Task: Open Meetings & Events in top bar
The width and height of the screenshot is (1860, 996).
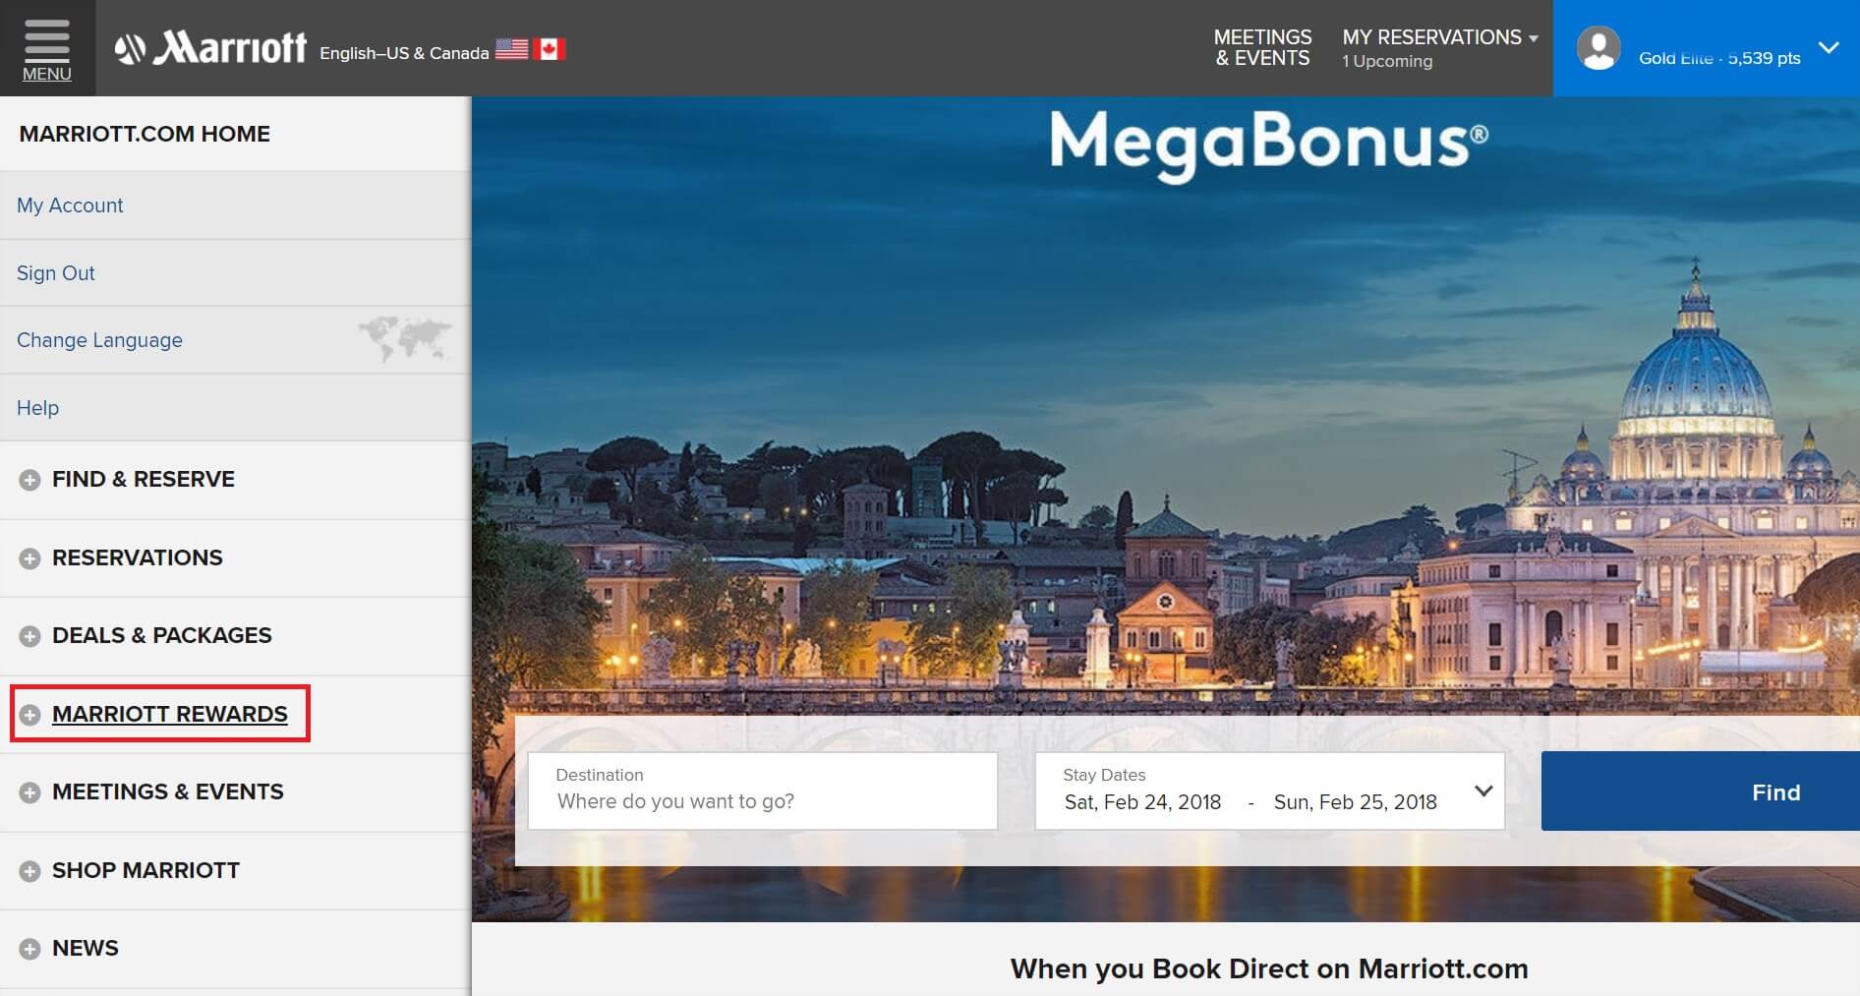Action: (x=1262, y=47)
